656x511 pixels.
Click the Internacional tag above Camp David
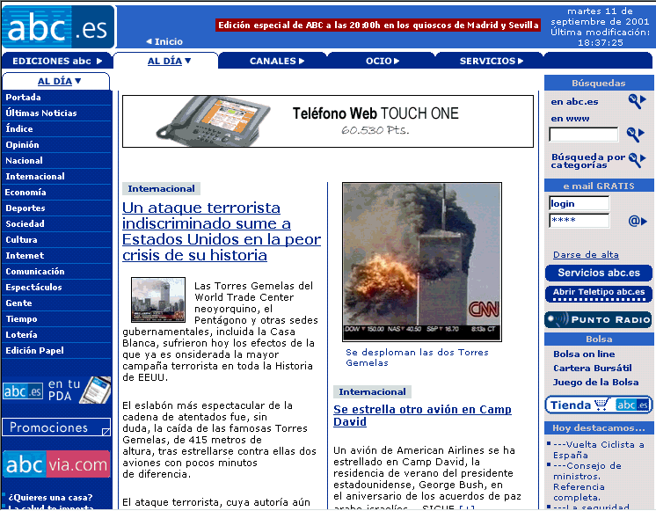click(x=372, y=391)
